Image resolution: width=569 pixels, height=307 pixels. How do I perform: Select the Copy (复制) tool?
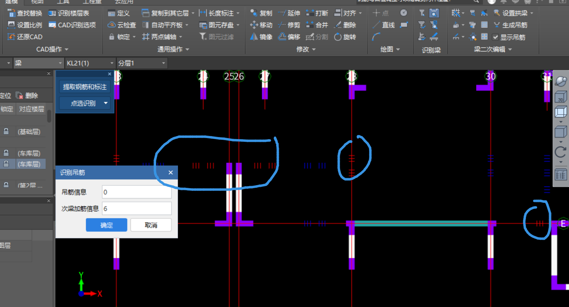pos(261,13)
